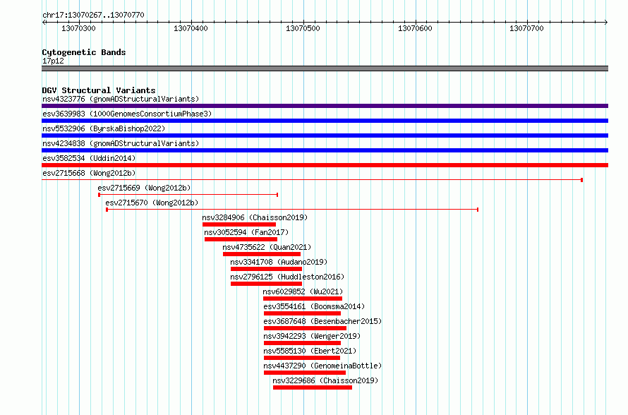Viewport: 628px width, 415px height.
Task: Click the red bar under nsv3284906
Action: 239,224
